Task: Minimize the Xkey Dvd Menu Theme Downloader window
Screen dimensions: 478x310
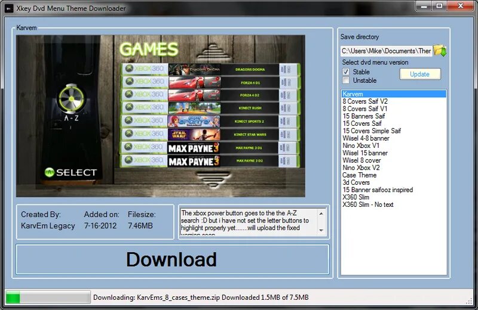Action: coord(424,5)
